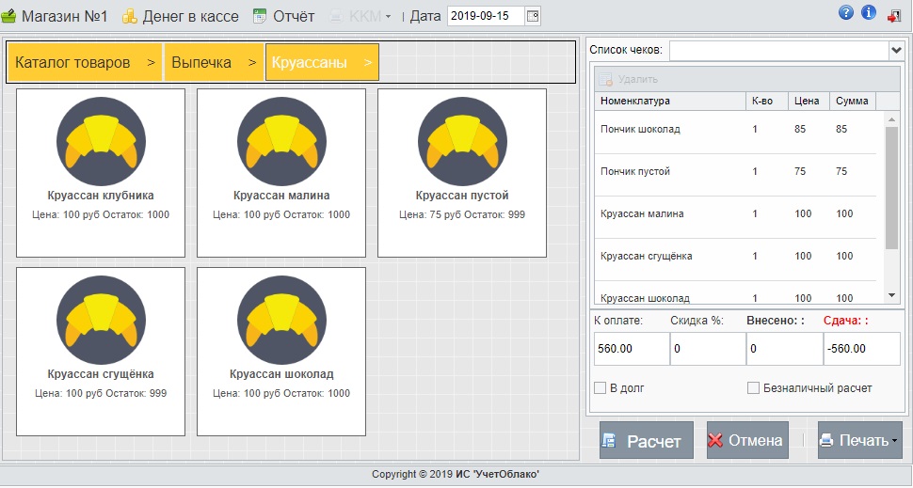Click the croissant image of Круассан пустой

click(x=462, y=142)
